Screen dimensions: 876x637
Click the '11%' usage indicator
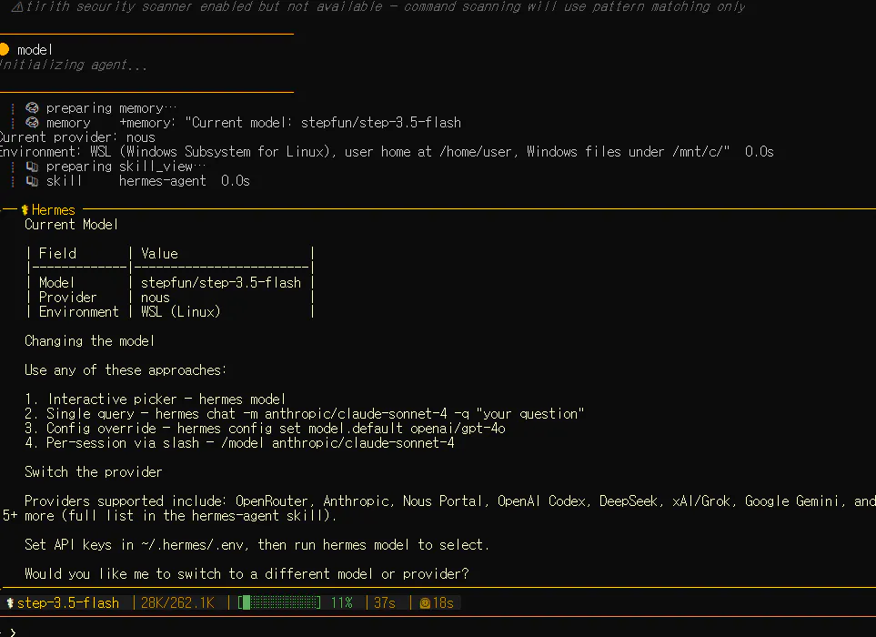click(x=342, y=603)
